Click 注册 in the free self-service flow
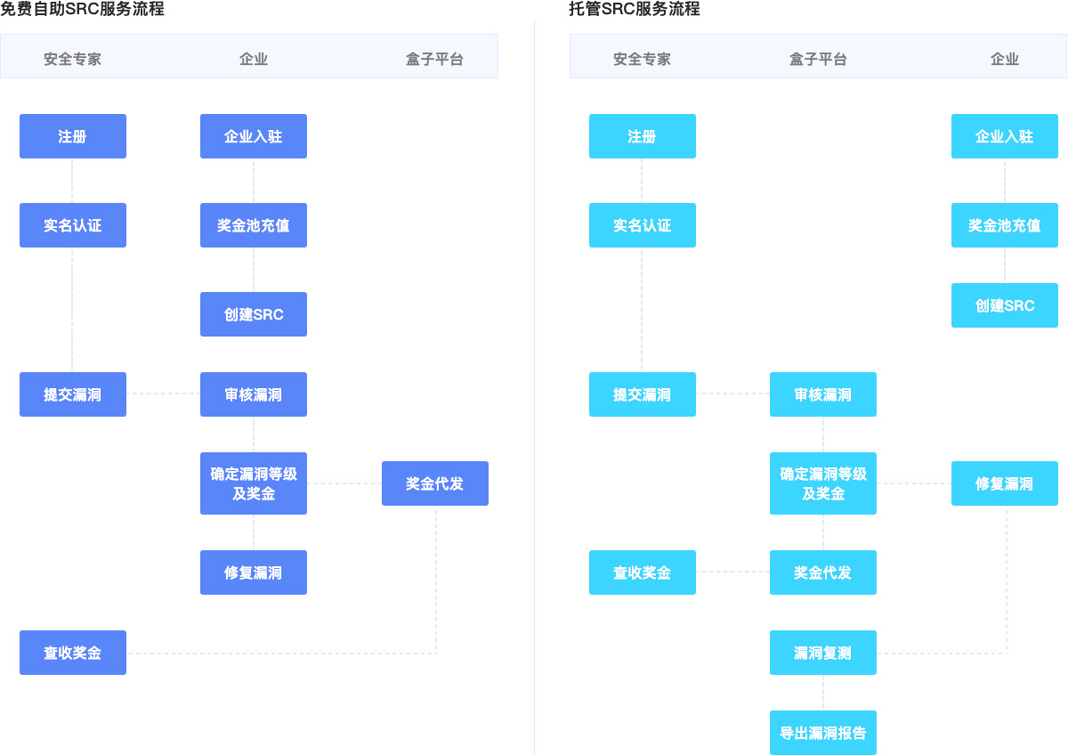This screenshot has width=1068, height=755. (73, 136)
